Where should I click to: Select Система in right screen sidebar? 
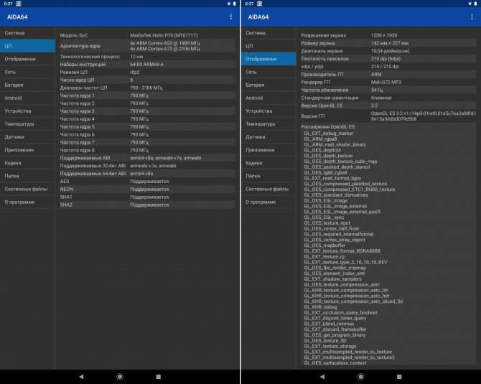268,33
